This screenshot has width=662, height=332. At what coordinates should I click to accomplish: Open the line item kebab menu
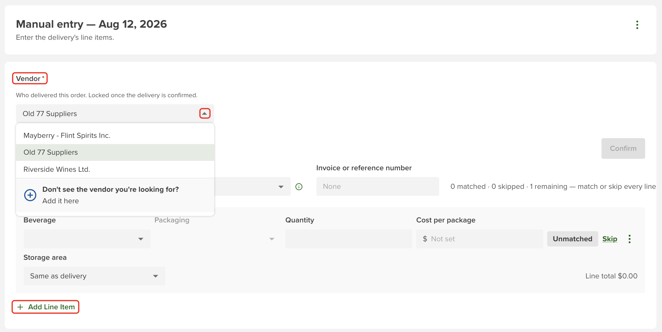630,239
